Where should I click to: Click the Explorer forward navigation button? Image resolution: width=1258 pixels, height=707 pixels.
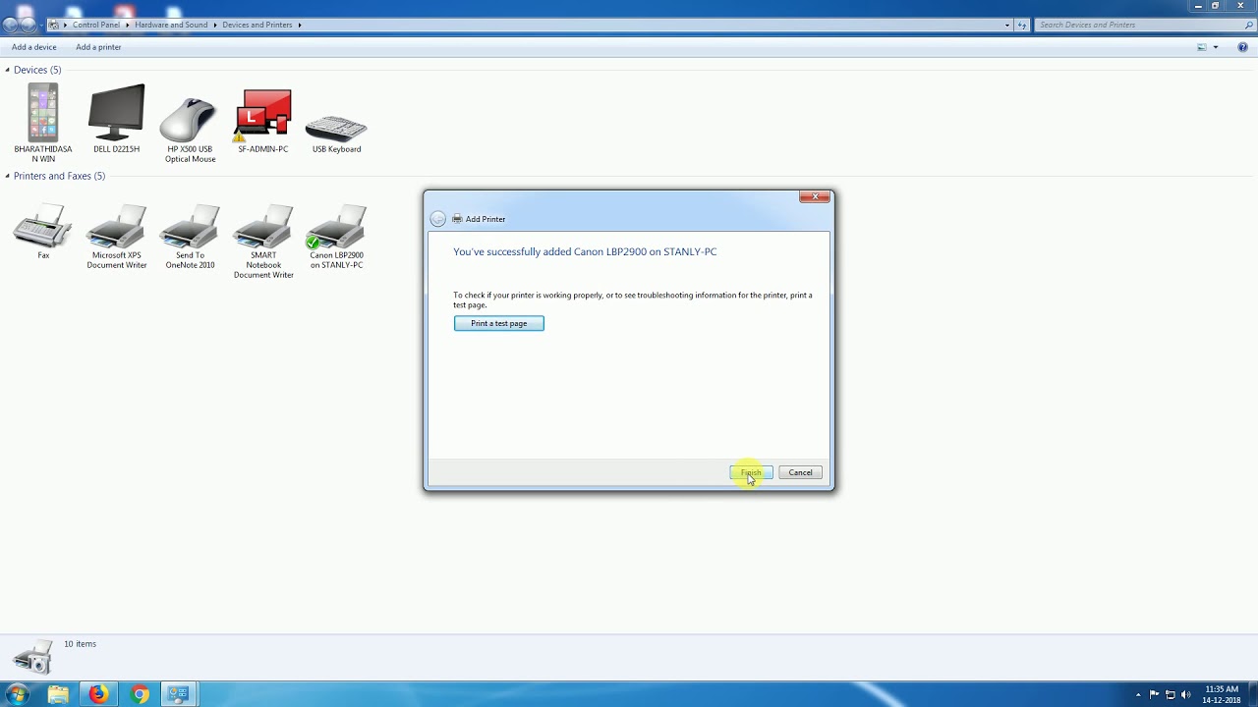tap(29, 25)
